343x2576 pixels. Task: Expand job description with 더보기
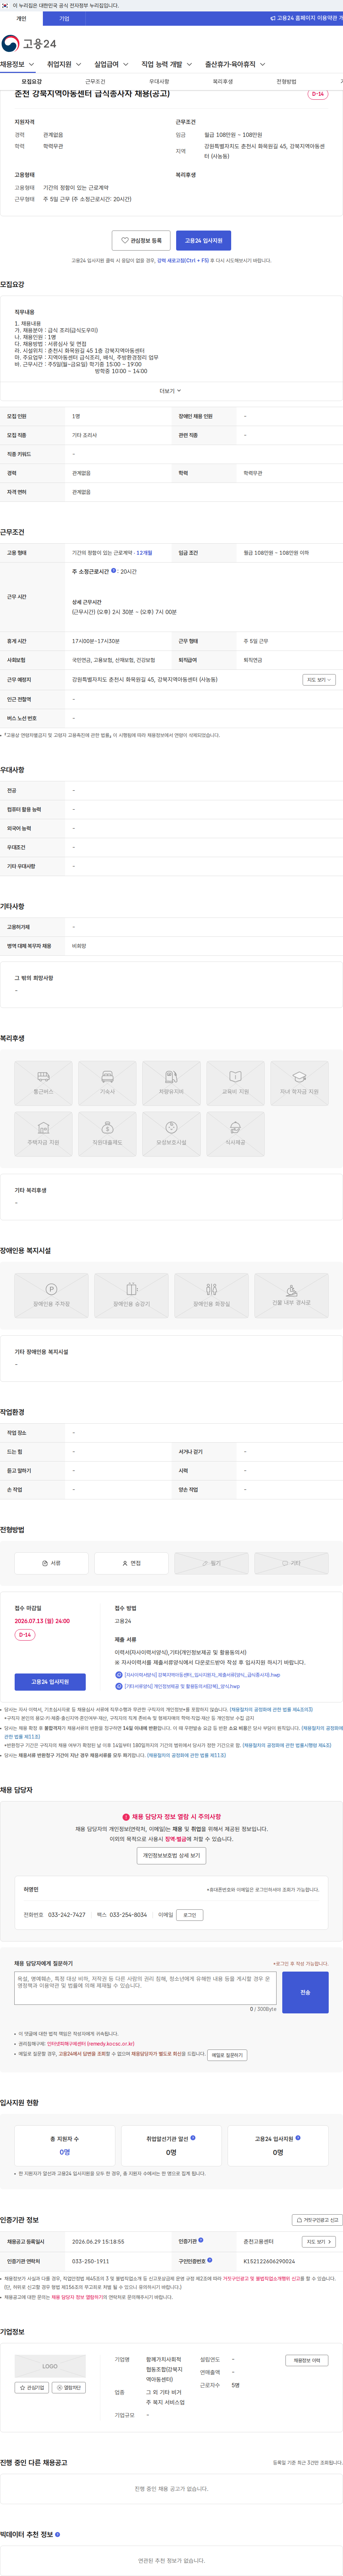(171, 391)
